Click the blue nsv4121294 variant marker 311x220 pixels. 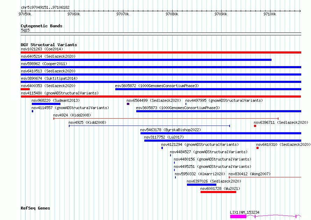162,148
